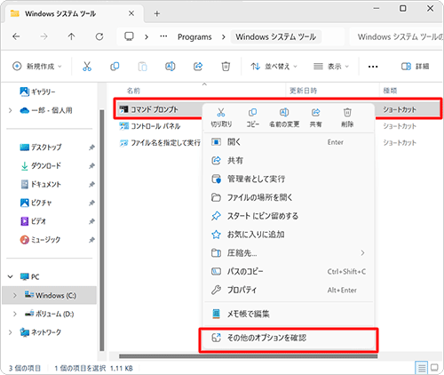Expand the Windows (C:) drive node
The image size is (444, 375).
[15, 295]
